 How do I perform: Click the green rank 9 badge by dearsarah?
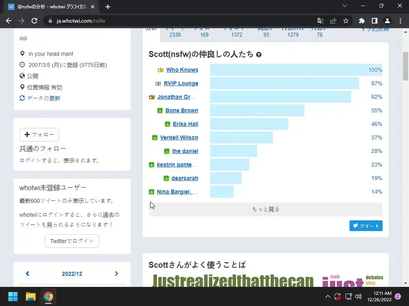click(166, 178)
